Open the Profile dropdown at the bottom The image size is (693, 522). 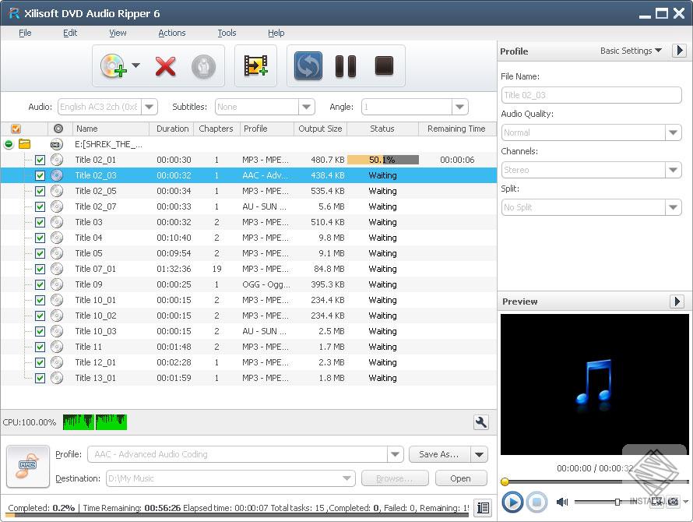point(395,454)
